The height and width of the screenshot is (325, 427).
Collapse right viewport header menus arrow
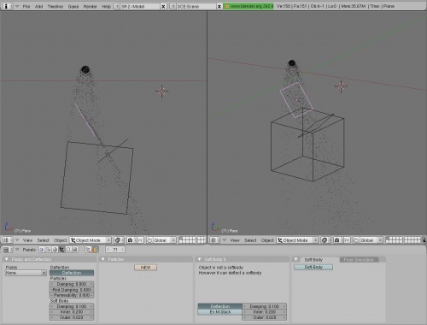tap(224, 240)
